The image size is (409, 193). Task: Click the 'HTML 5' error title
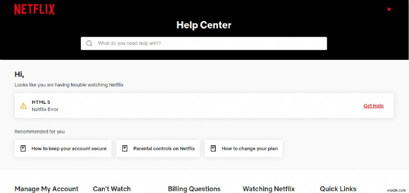point(41,102)
